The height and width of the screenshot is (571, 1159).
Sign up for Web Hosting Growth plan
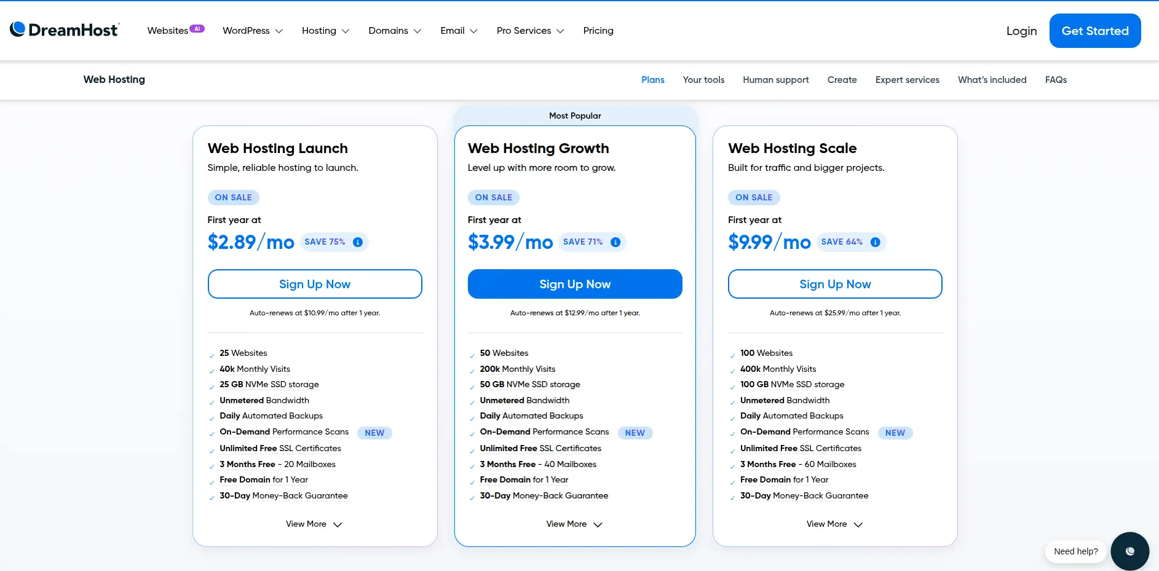click(575, 284)
